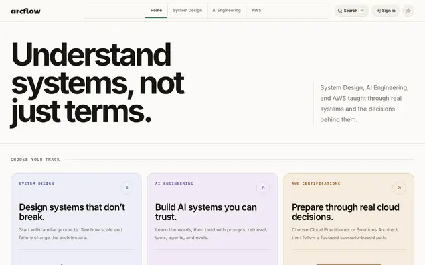The image size is (425, 265).
Task: Click the magnifier icon in Search
Action: point(340,11)
